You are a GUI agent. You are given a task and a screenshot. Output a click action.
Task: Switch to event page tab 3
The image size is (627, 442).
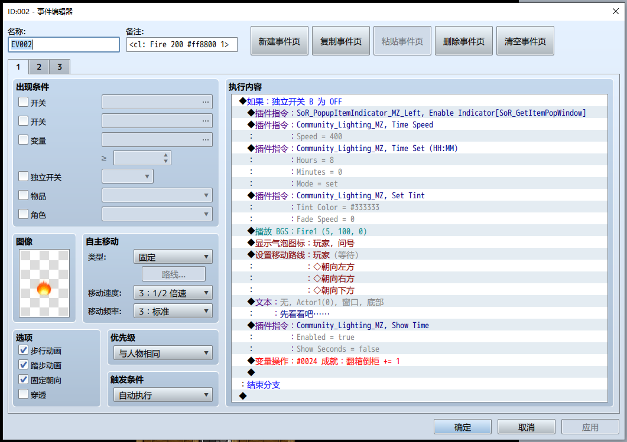(60, 67)
